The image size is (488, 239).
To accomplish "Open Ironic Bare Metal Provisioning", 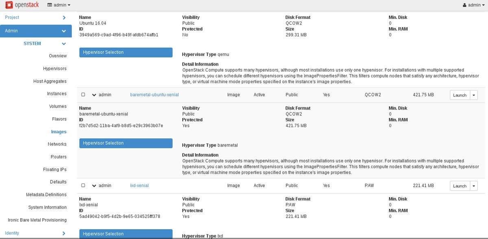I will [x=37, y=220].
